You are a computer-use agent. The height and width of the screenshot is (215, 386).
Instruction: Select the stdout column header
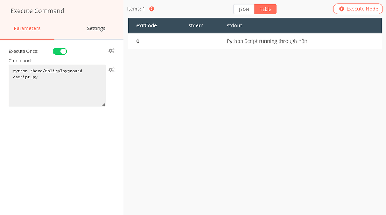pyautogui.click(x=234, y=25)
